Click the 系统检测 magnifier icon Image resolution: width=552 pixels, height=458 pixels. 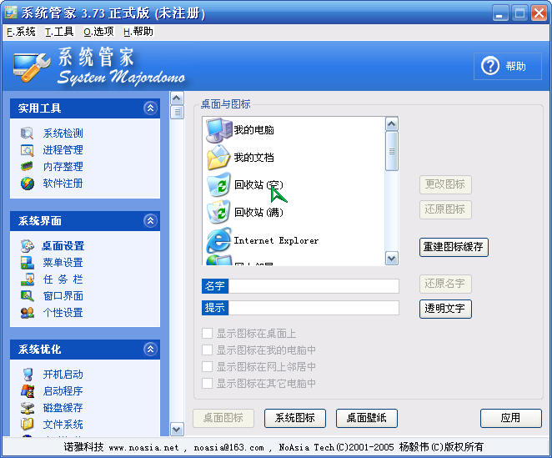[x=28, y=133]
